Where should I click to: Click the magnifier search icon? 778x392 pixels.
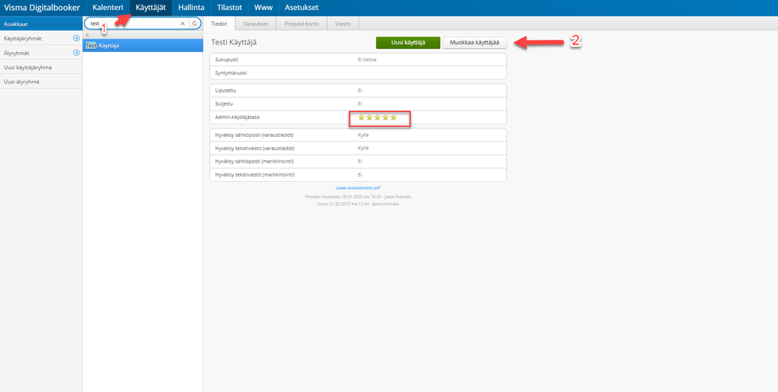click(x=195, y=23)
